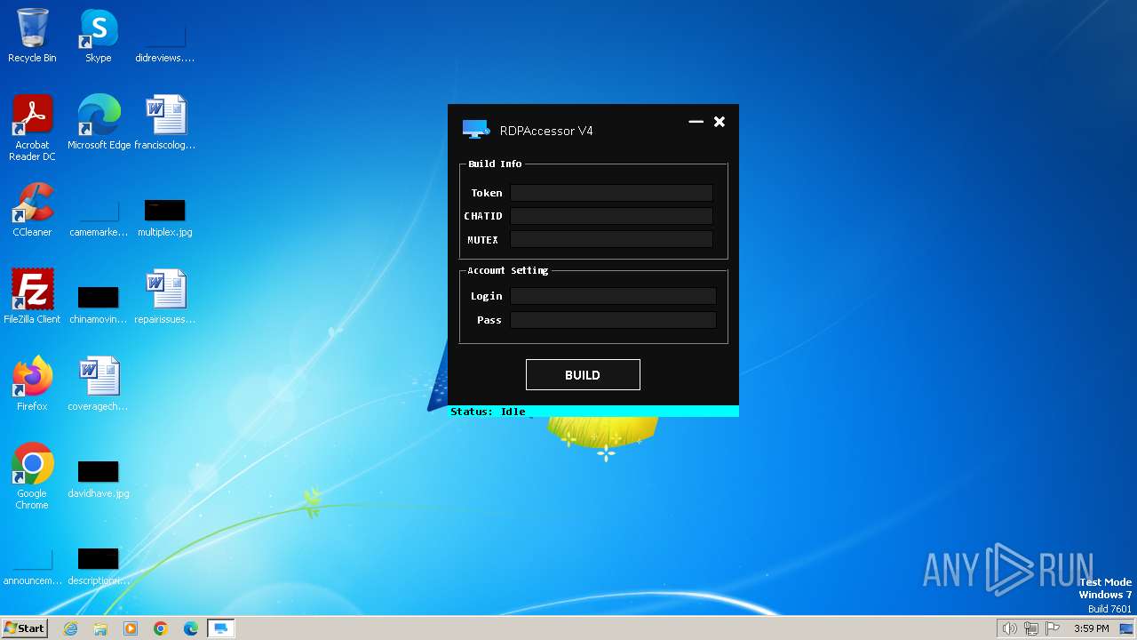Click the 3:59 PM taskbar clock
The height and width of the screenshot is (640, 1137).
(x=1091, y=628)
